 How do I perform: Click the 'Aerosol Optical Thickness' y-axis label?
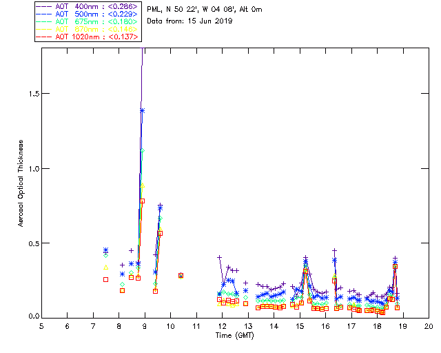point(21,183)
